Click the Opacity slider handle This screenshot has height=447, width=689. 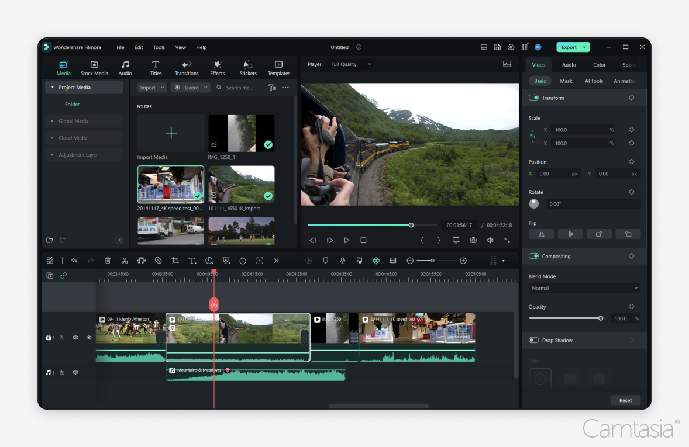coord(600,318)
